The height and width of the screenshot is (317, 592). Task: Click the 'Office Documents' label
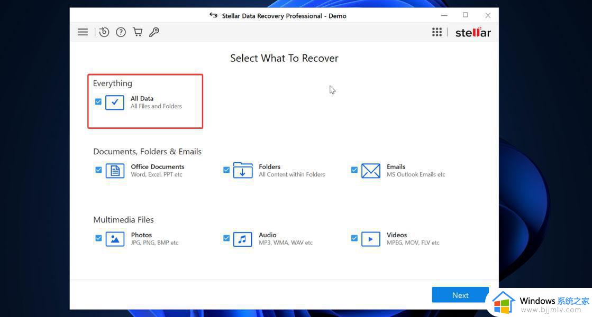point(158,166)
